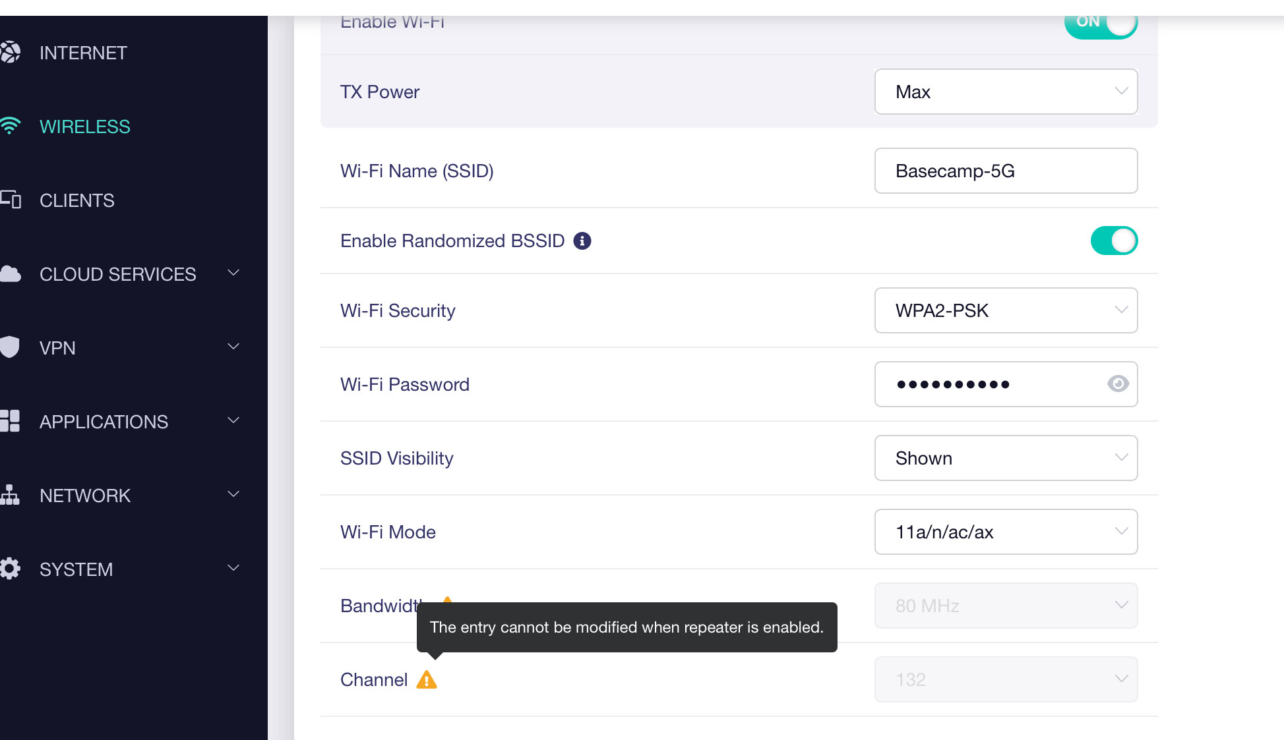1284x740 pixels.
Task: Expand the Cloud Services menu chevron
Action: pyautogui.click(x=233, y=273)
